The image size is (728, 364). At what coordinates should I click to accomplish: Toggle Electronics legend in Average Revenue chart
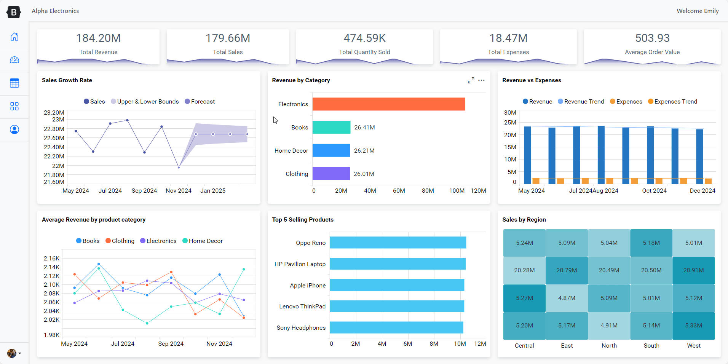tap(158, 241)
